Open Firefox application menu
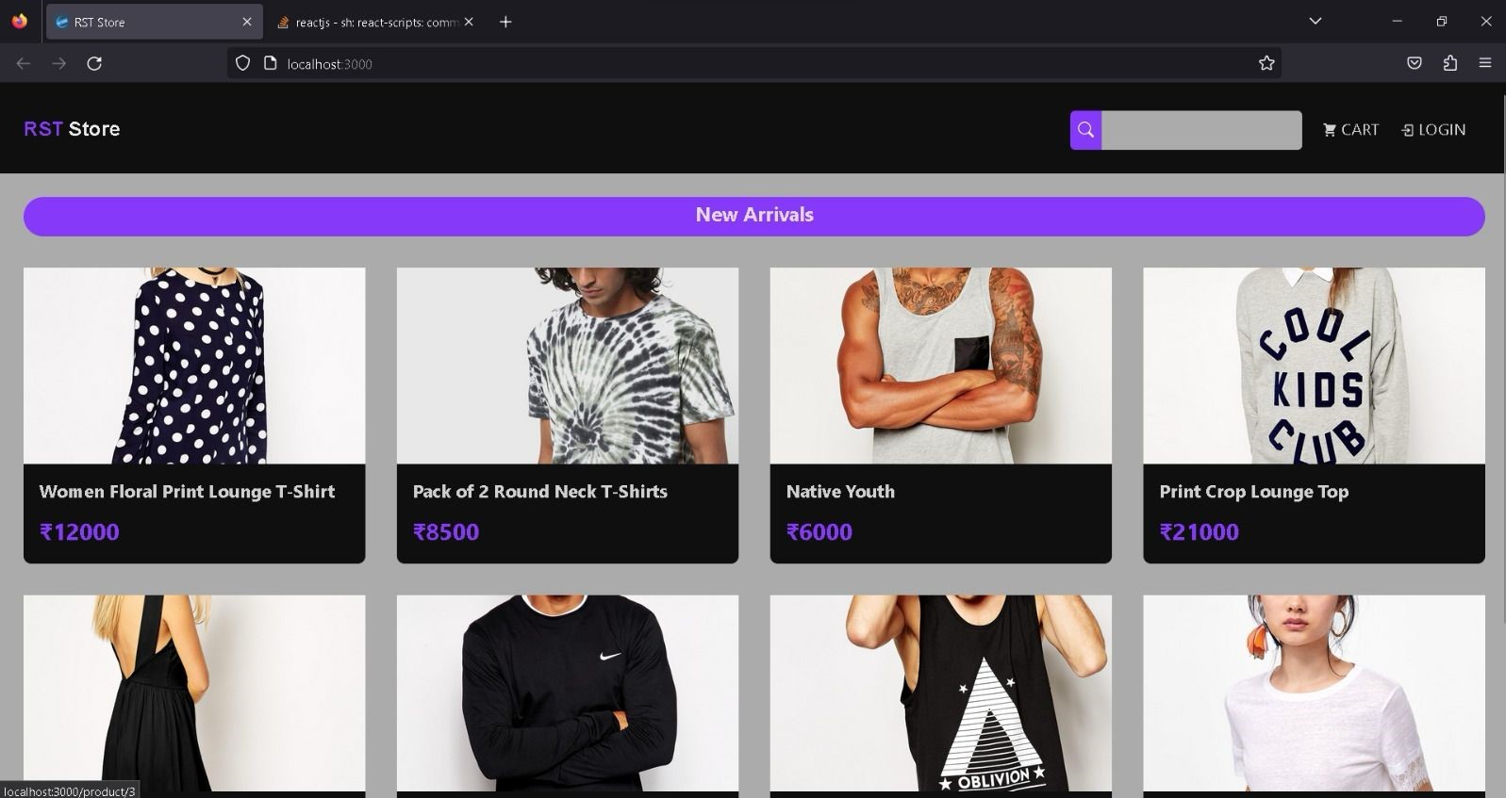This screenshot has height=798, width=1506. pos(1485,63)
